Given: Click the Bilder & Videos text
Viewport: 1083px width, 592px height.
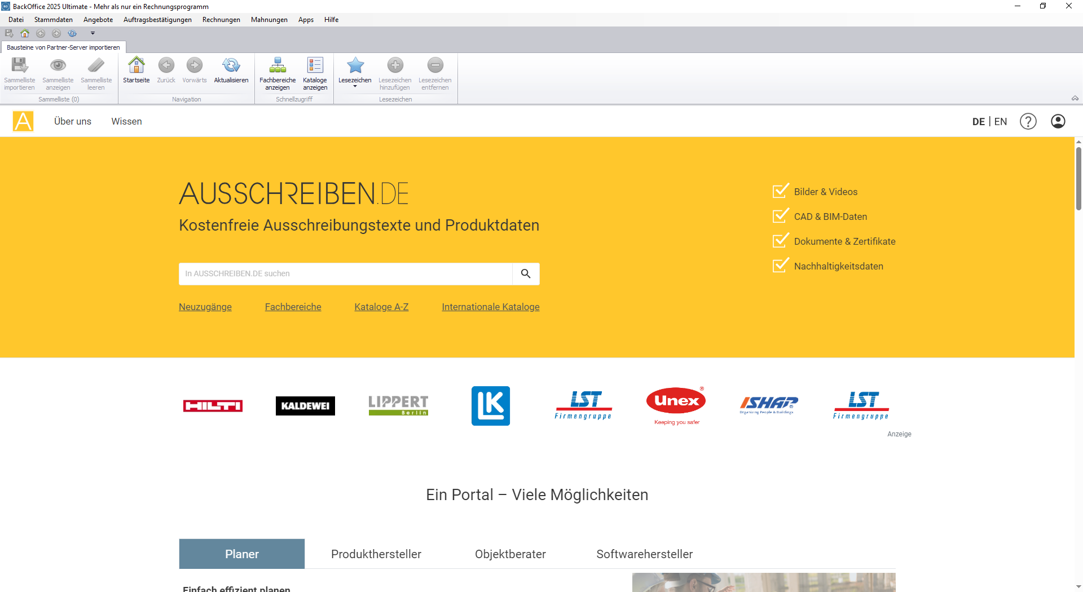Looking at the screenshot, I should pyautogui.click(x=826, y=192).
